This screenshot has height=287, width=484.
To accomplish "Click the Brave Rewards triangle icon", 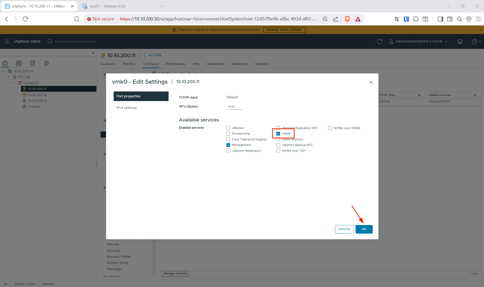I will tap(358, 19).
